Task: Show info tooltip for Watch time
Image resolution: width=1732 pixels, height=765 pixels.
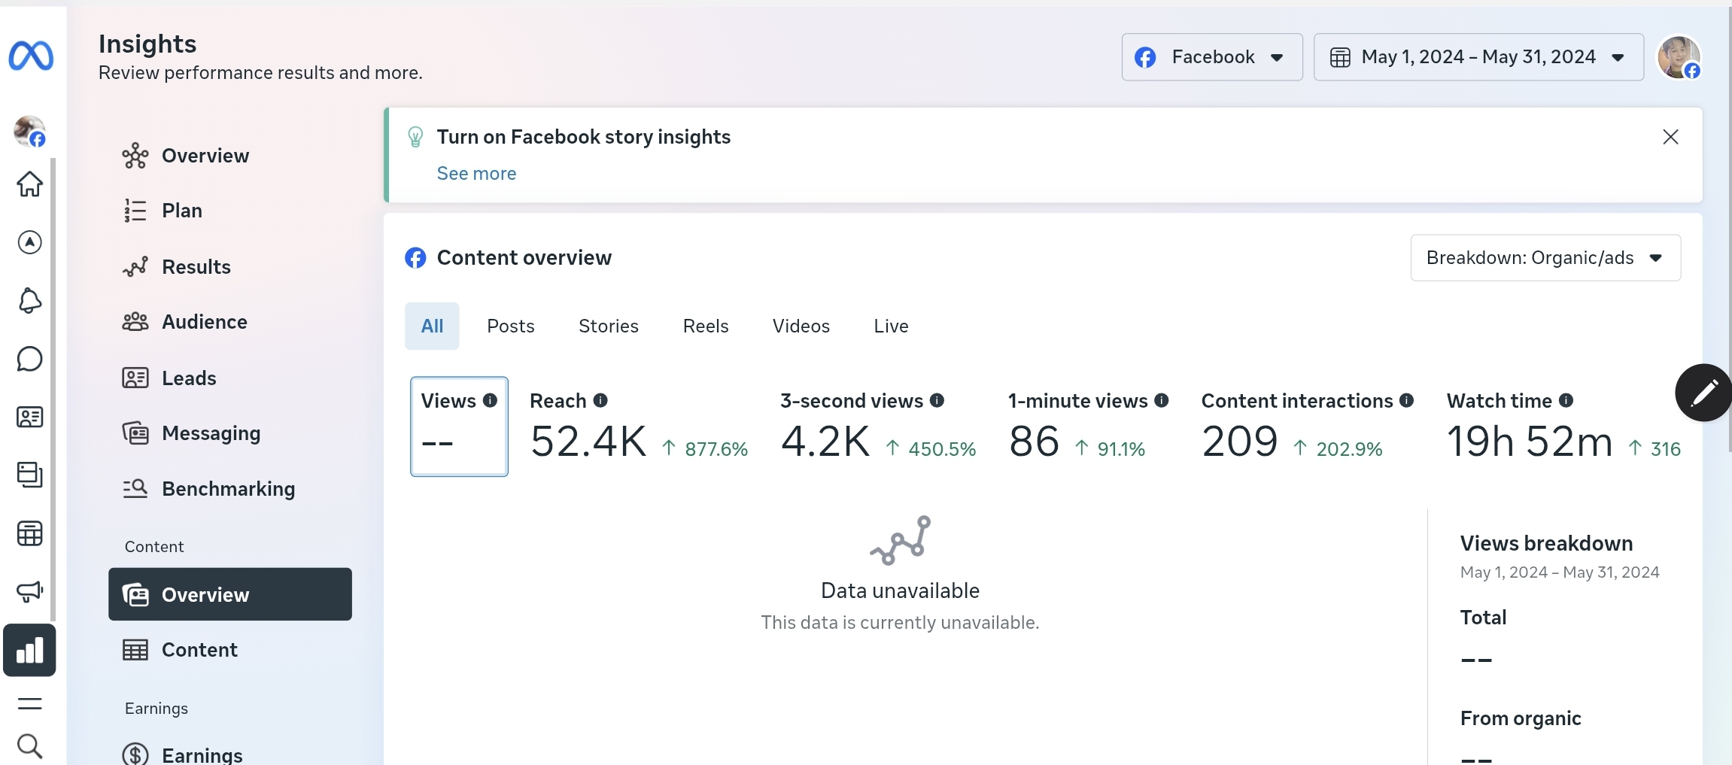Action: (x=1566, y=400)
